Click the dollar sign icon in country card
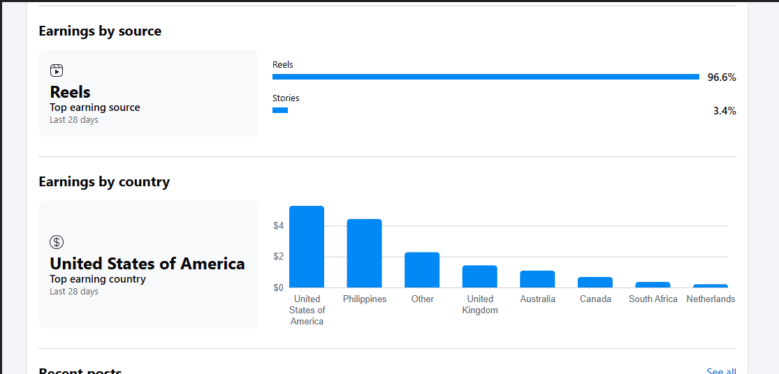This screenshot has height=374, width=779. point(57,242)
